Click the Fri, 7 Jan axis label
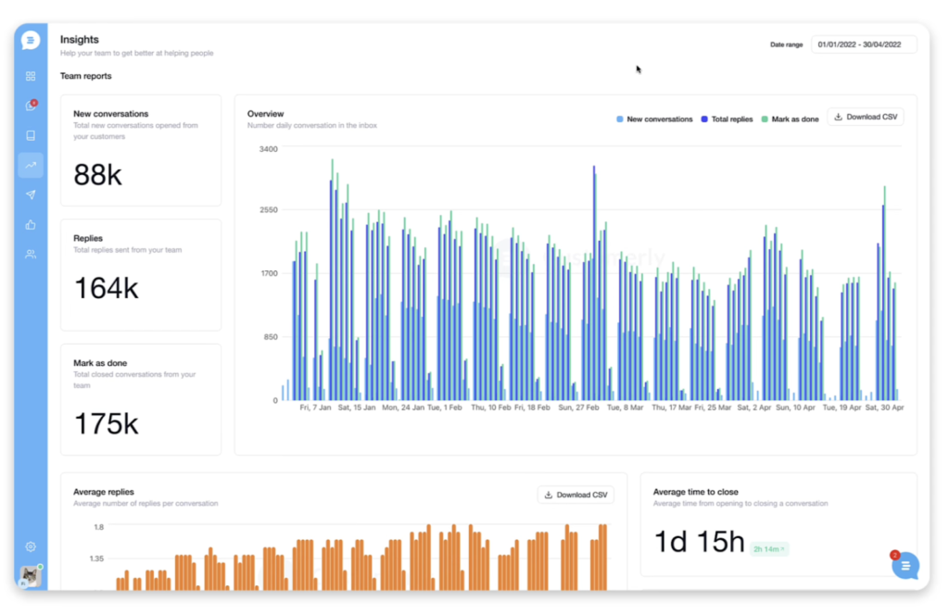Image resolution: width=949 pixels, height=615 pixels. 315,408
